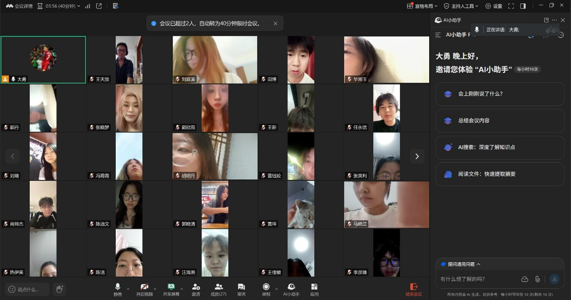Open the 应用 apps icon

[314, 289]
